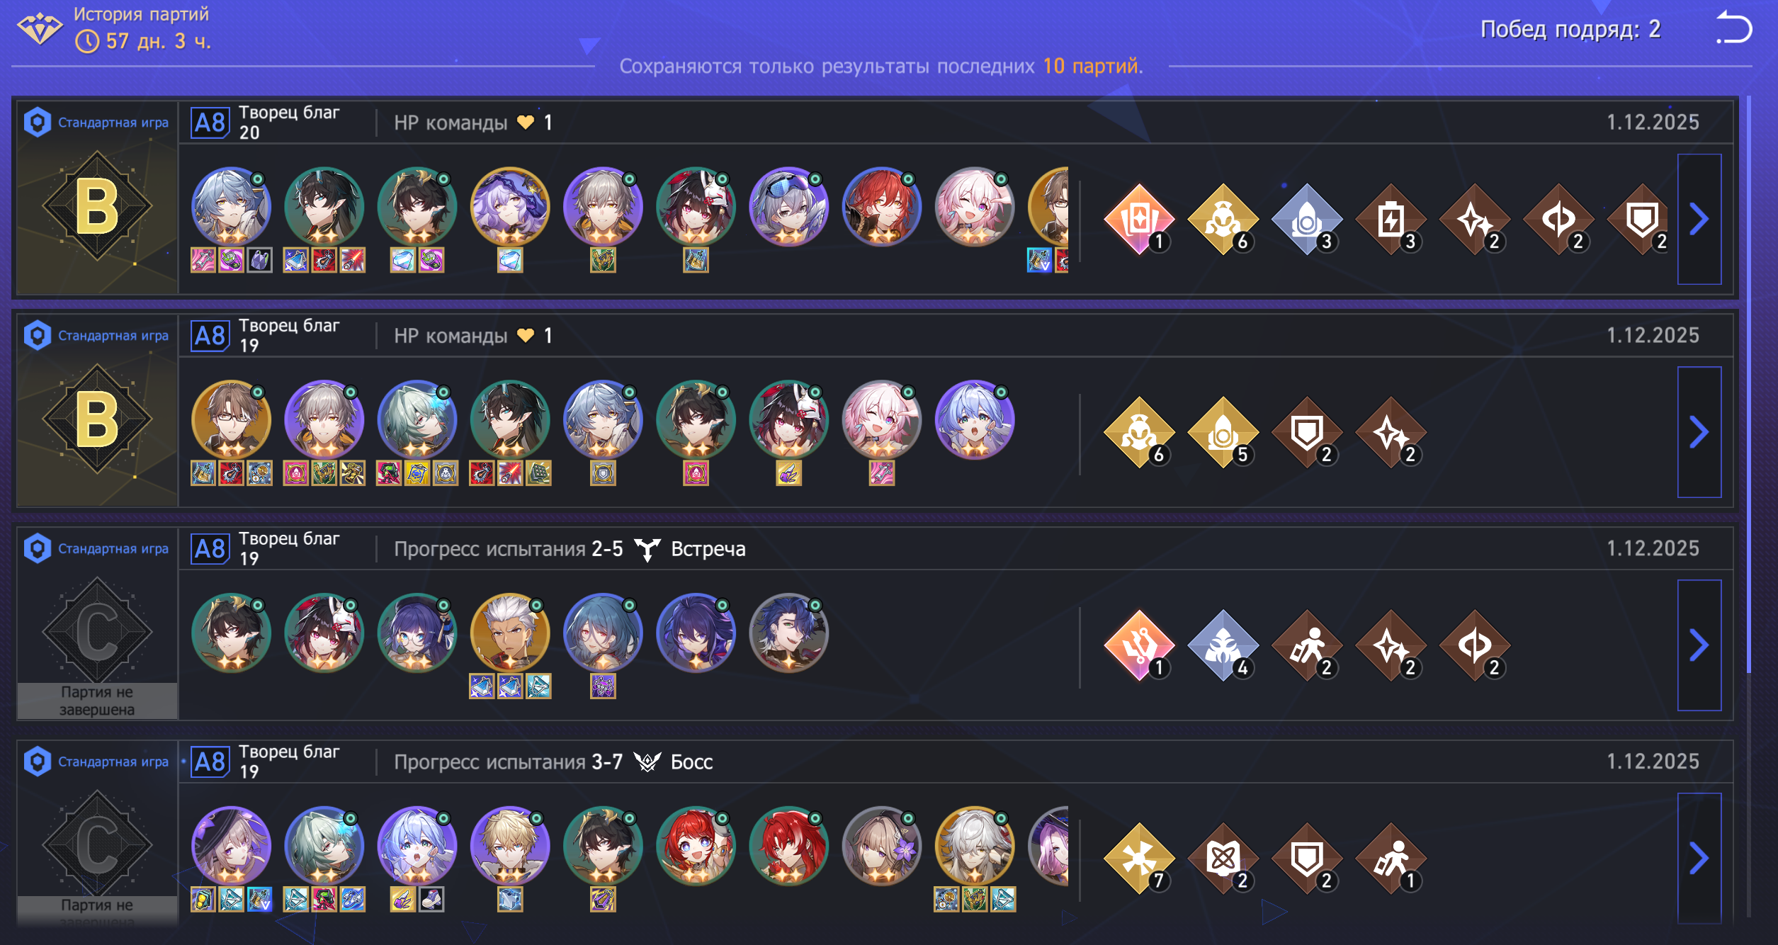Click the blue lotus trait icon with count 4
This screenshot has height=945, width=1778.
pos(1223,646)
